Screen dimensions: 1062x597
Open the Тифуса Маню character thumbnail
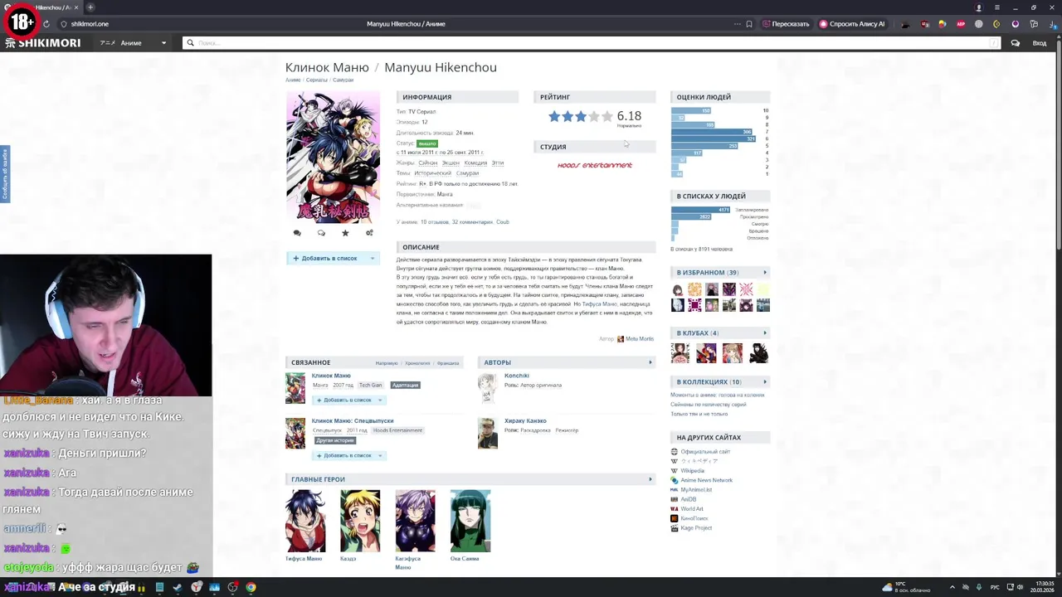coord(305,521)
